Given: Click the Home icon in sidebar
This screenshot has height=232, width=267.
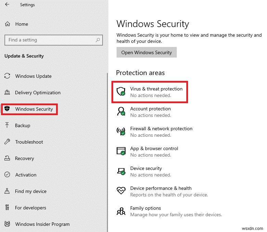Looking at the screenshot, I should [8, 24].
